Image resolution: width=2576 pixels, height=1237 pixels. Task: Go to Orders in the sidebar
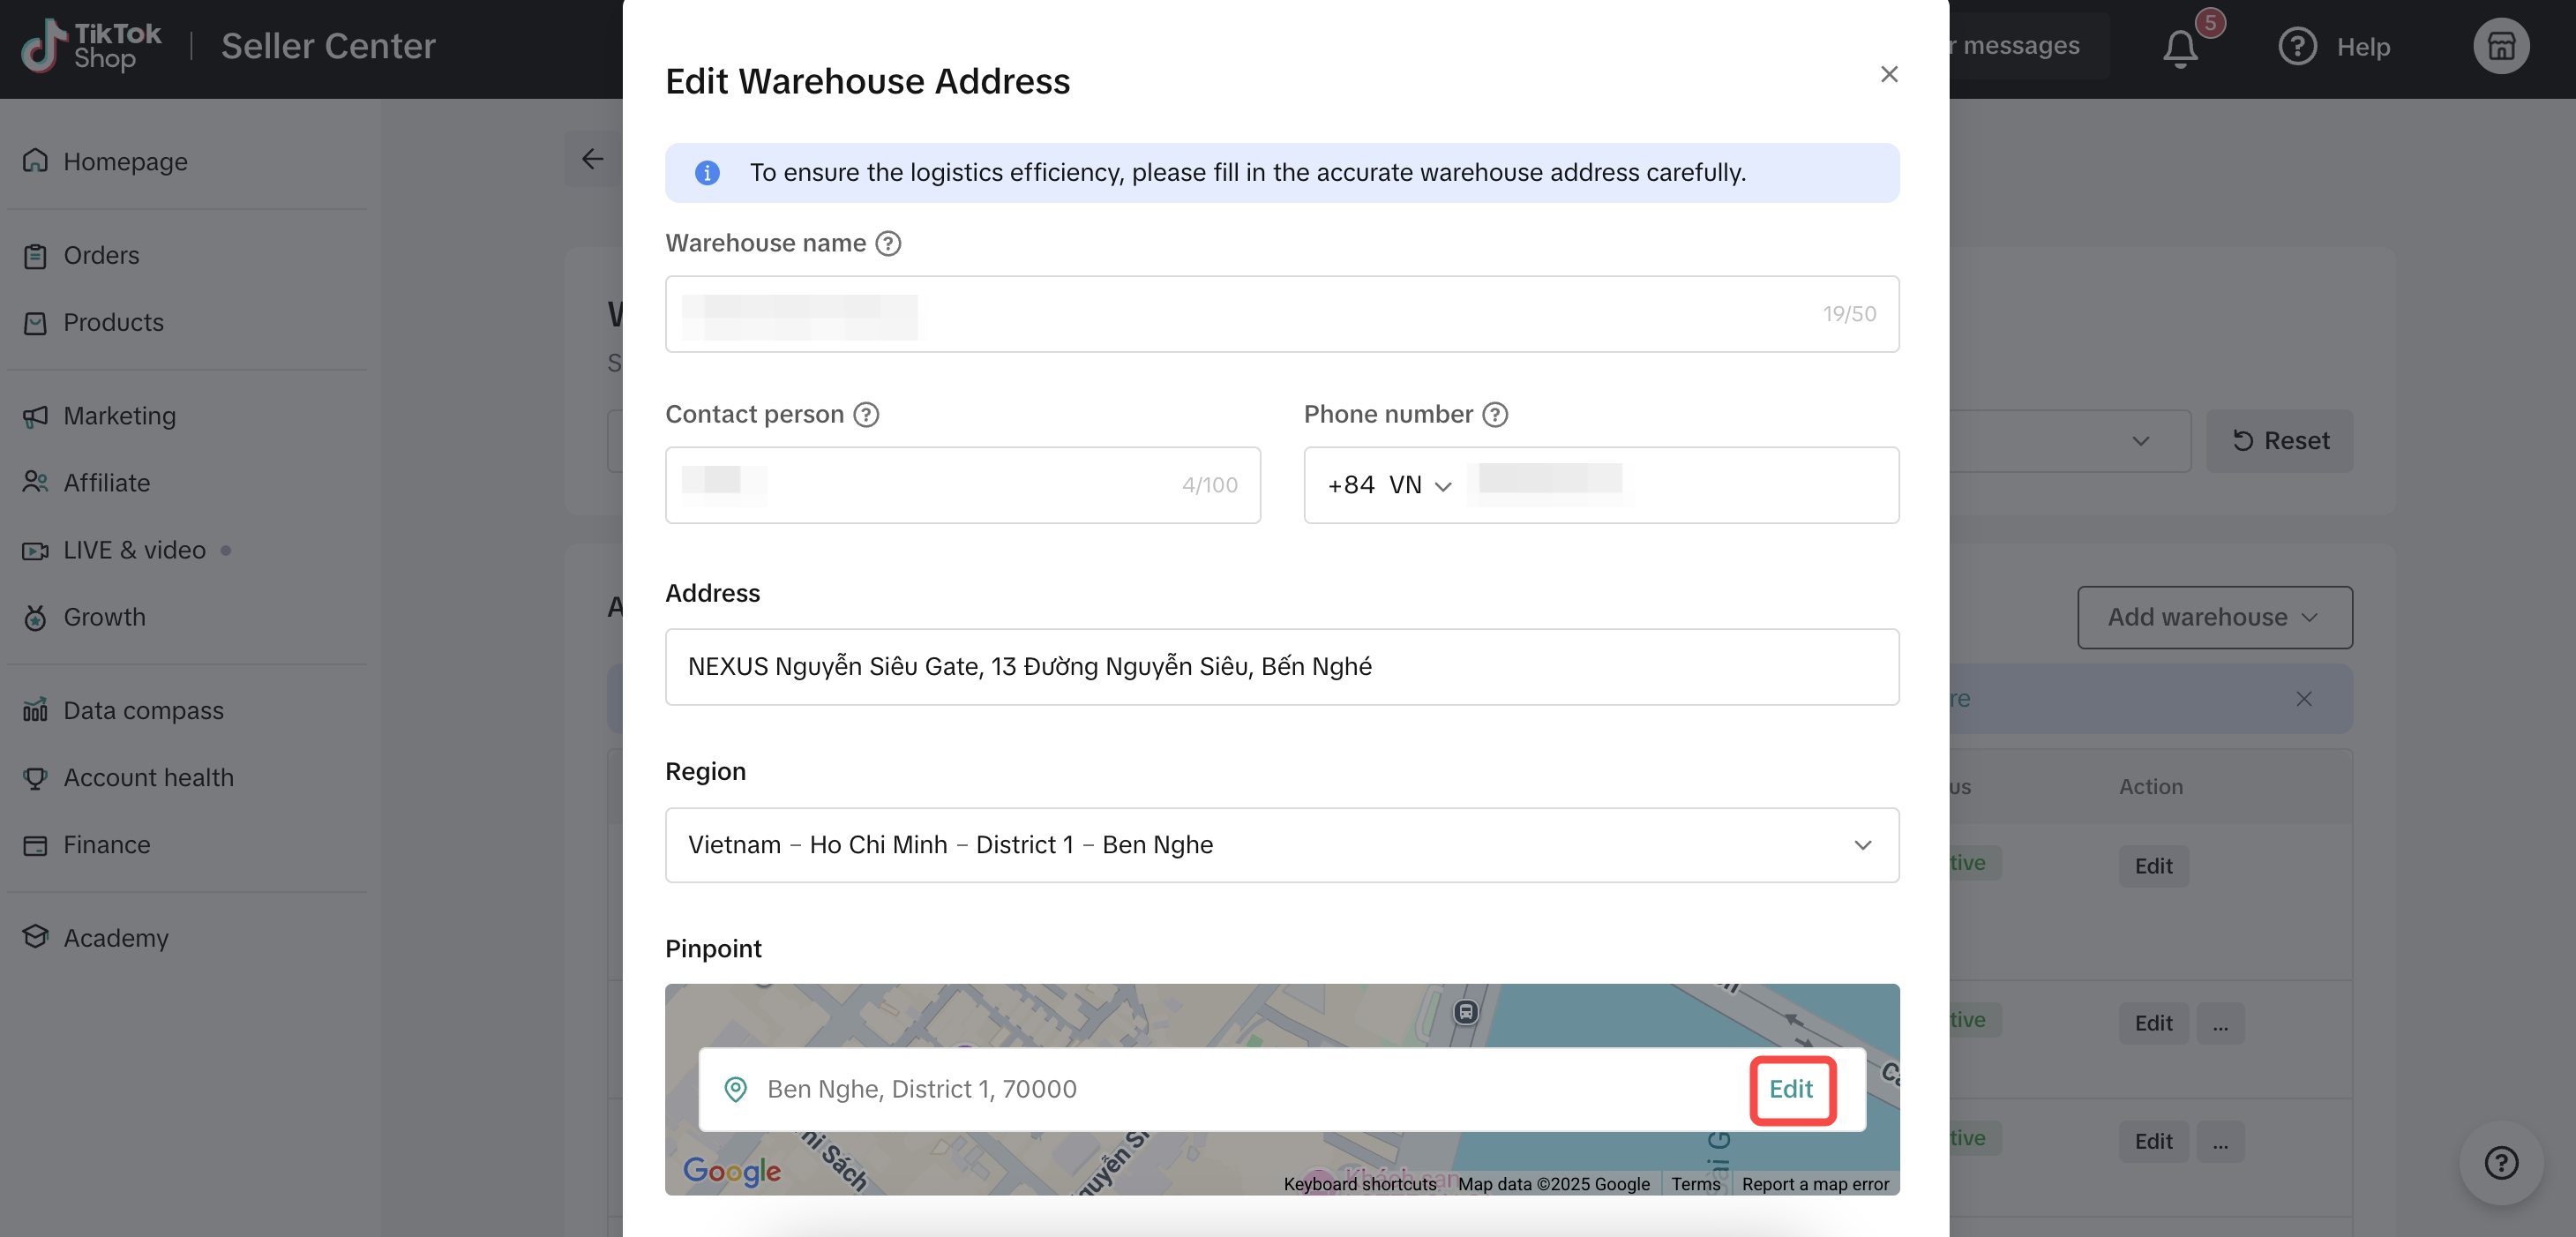(101, 255)
